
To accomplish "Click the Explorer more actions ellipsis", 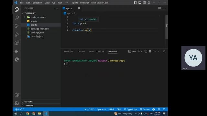I will tap(57, 8).
